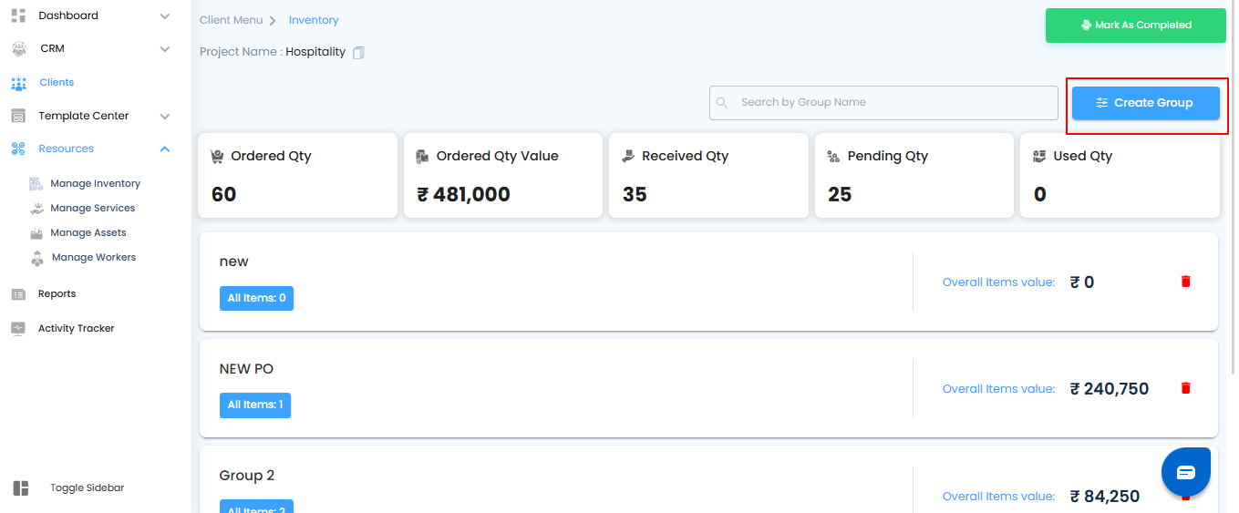
Task: Delete the 'new' group with trash icon
Action: click(x=1185, y=282)
